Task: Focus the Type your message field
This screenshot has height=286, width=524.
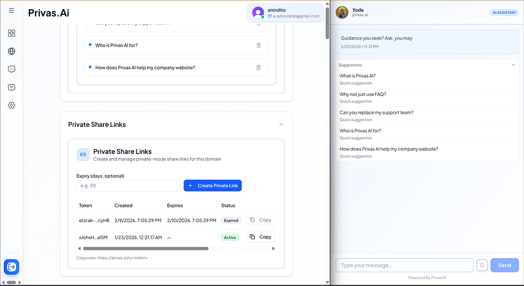Action: (404, 266)
